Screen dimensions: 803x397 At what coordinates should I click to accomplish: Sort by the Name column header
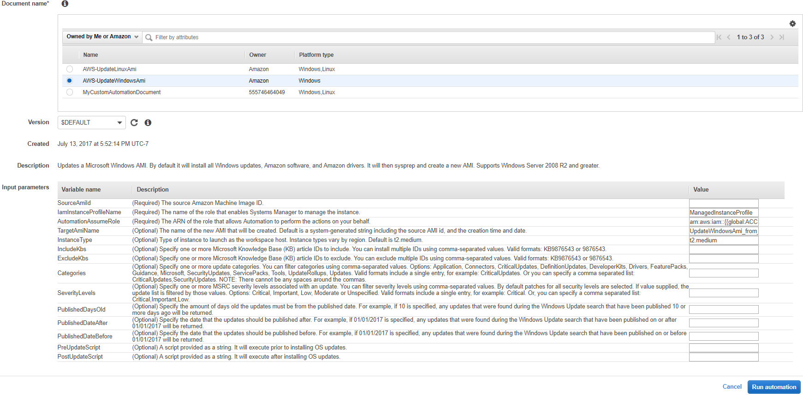pos(90,55)
